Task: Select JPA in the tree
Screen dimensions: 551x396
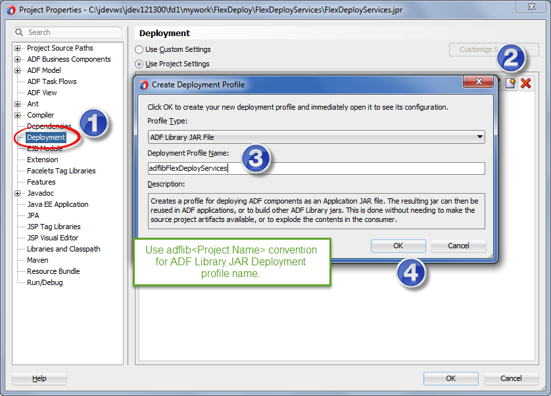Action: point(33,215)
